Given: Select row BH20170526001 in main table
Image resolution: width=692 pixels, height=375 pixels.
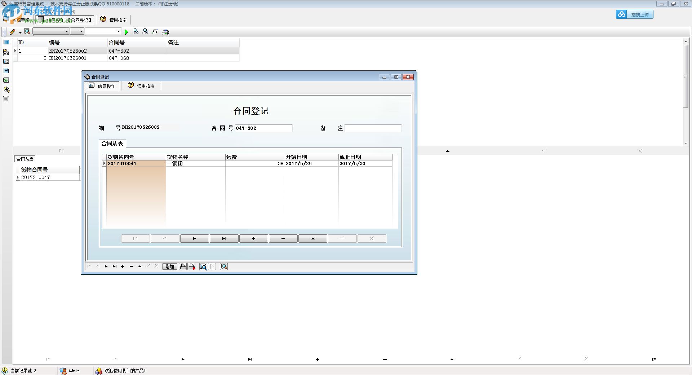Looking at the screenshot, I should (x=127, y=58).
